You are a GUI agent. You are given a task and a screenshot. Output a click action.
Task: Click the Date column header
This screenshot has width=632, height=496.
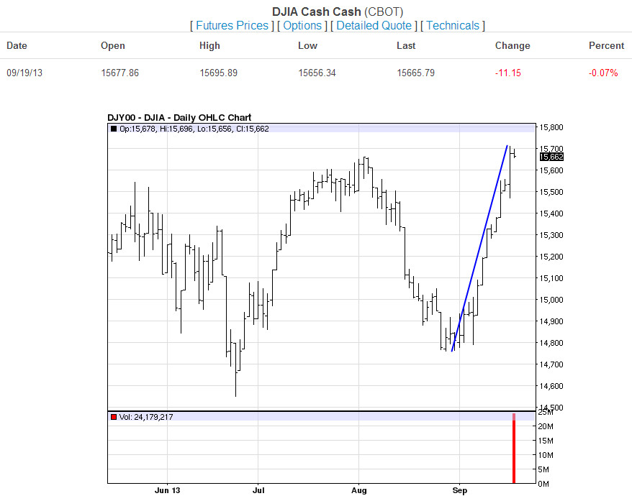click(x=17, y=45)
